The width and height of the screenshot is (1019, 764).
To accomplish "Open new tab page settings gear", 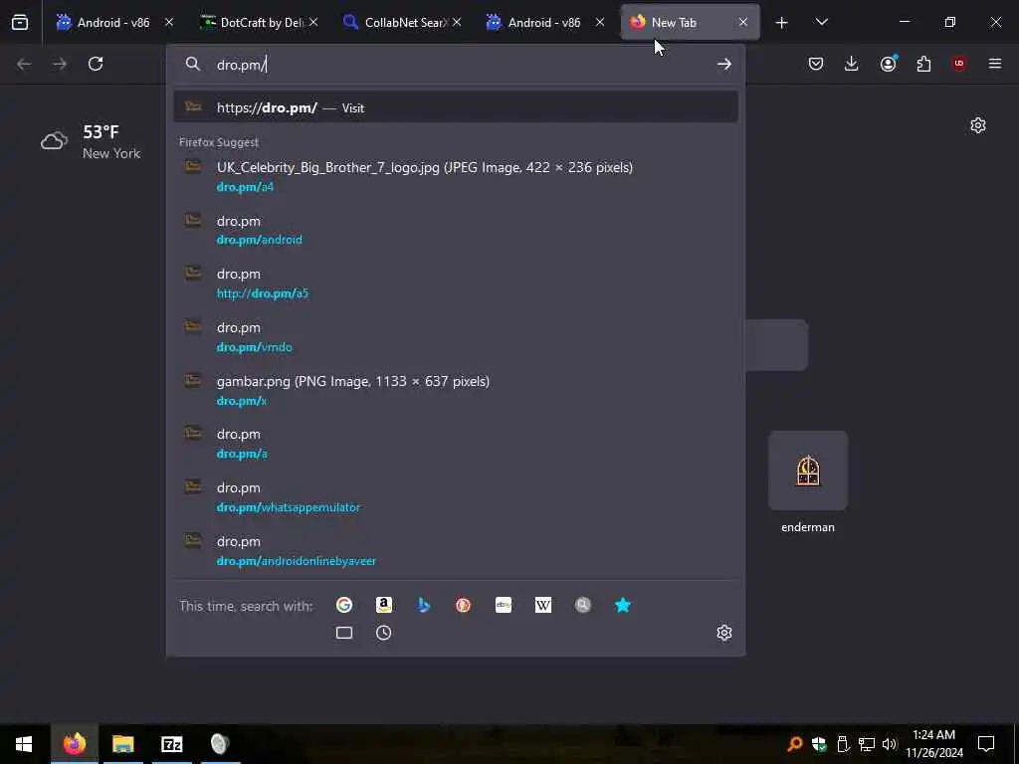I will (x=978, y=125).
